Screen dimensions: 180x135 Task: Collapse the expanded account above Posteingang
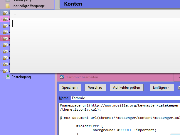point(1,71)
